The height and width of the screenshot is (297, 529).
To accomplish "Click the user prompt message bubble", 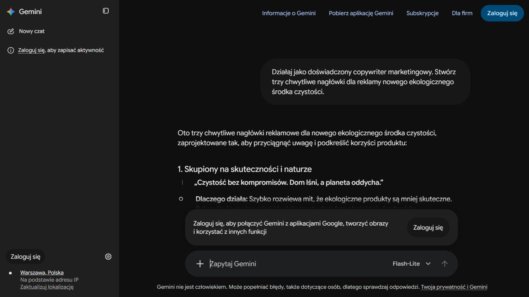I will coord(365,82).
